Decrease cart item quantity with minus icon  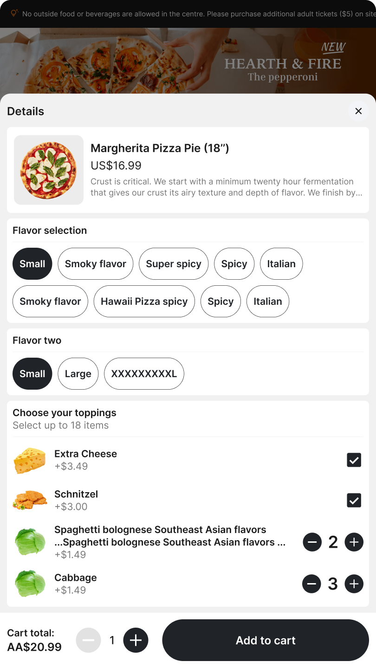coord(89,640)
